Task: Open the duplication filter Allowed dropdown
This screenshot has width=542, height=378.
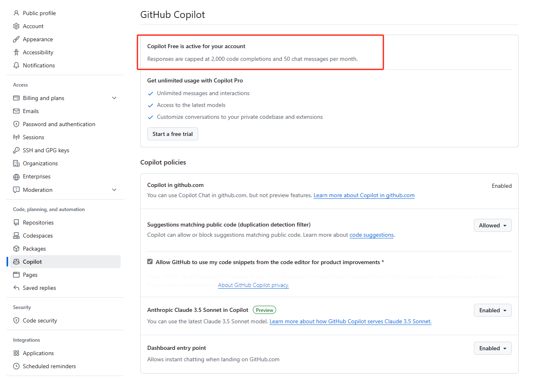Action: [x=492, y=225]
